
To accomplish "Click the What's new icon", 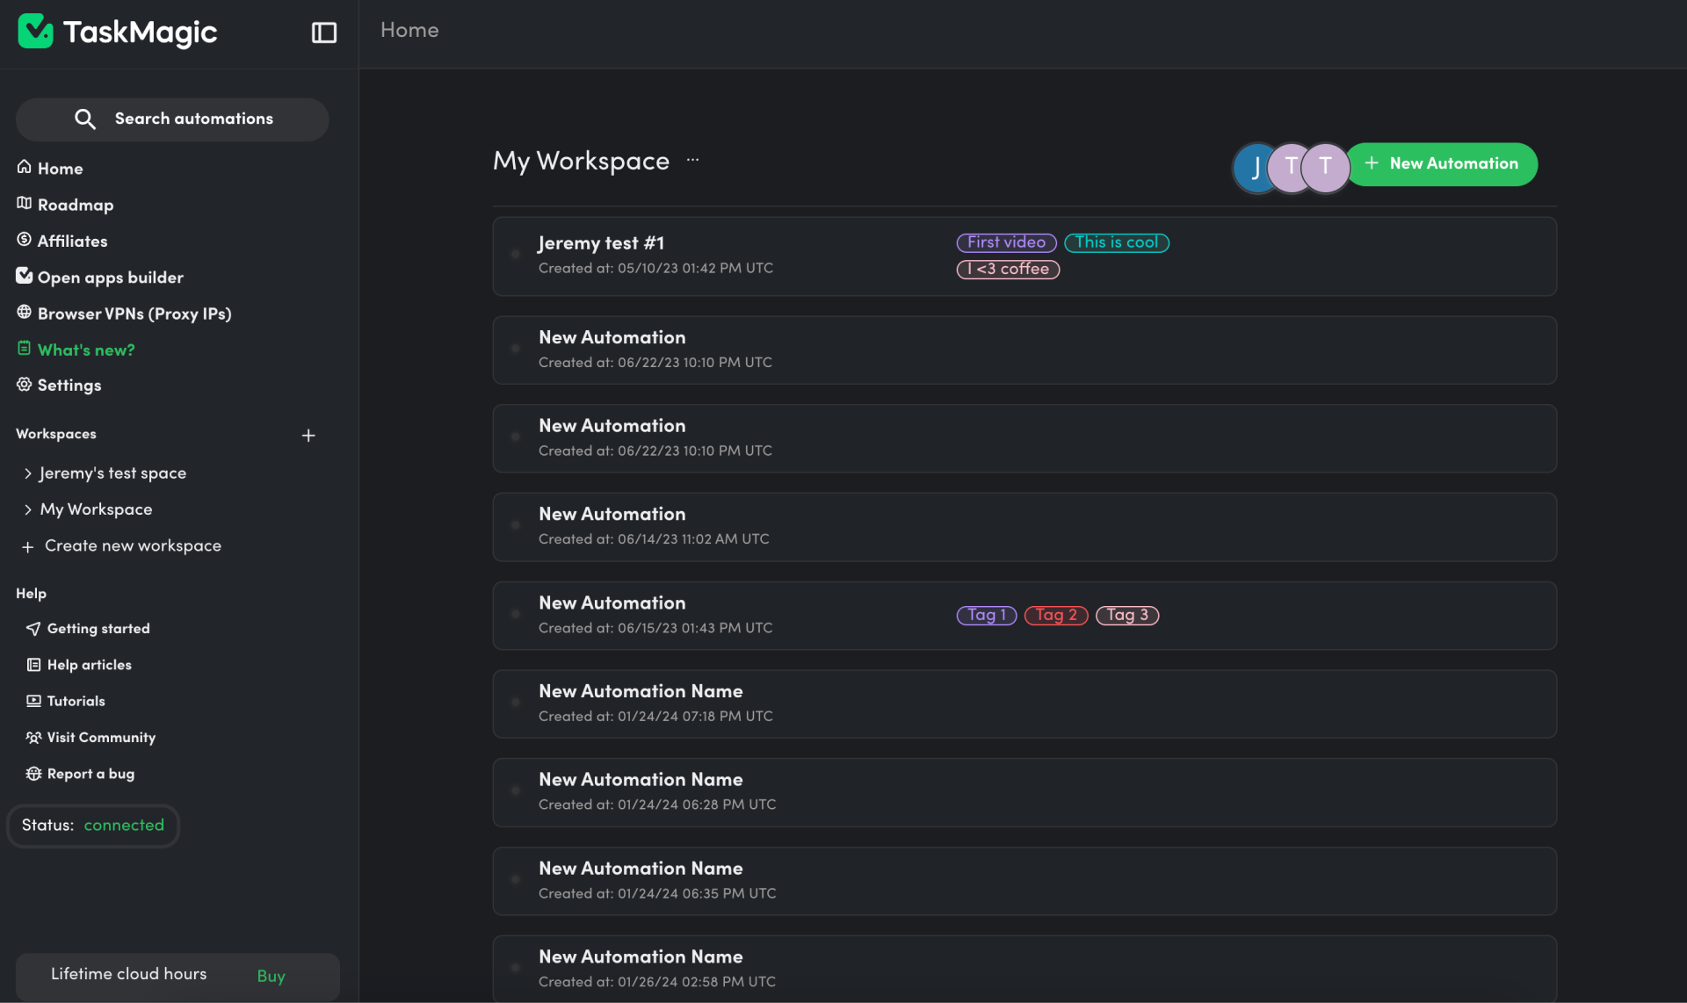I will [x=21, y=348].
